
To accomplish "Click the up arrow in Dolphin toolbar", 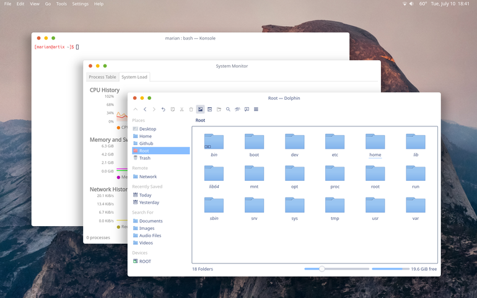I will click(x=136, y=109).
